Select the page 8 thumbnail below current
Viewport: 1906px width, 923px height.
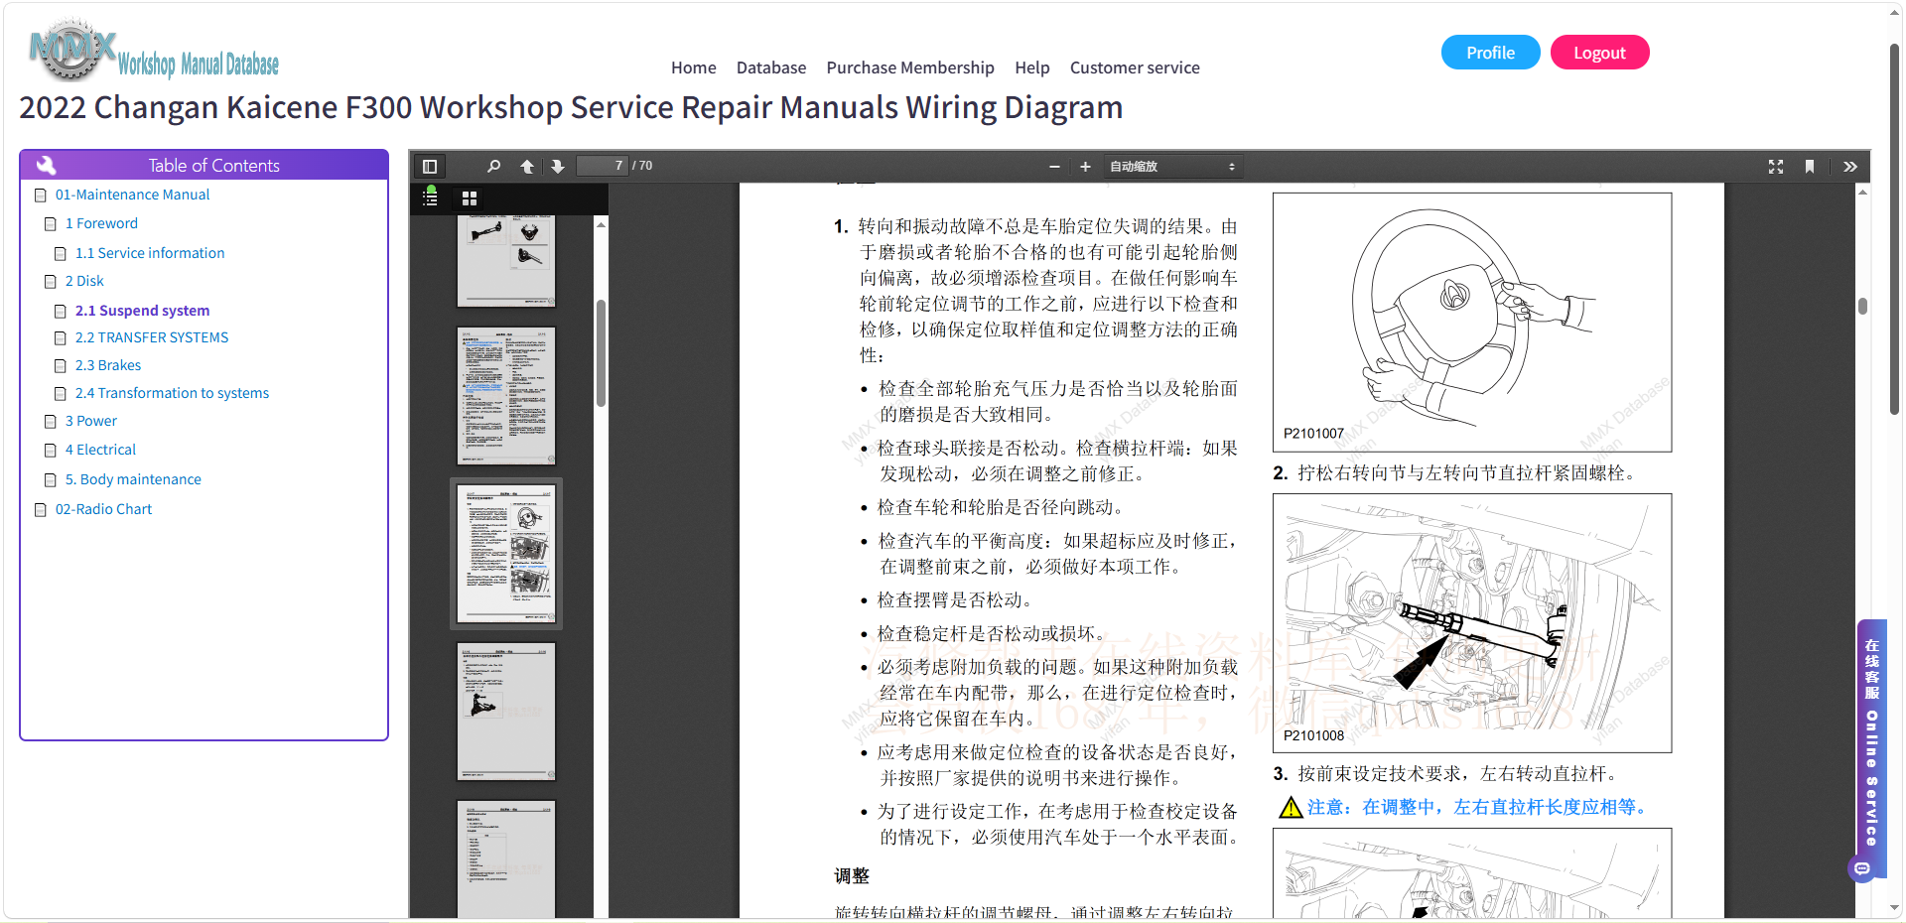coord(506,712)
